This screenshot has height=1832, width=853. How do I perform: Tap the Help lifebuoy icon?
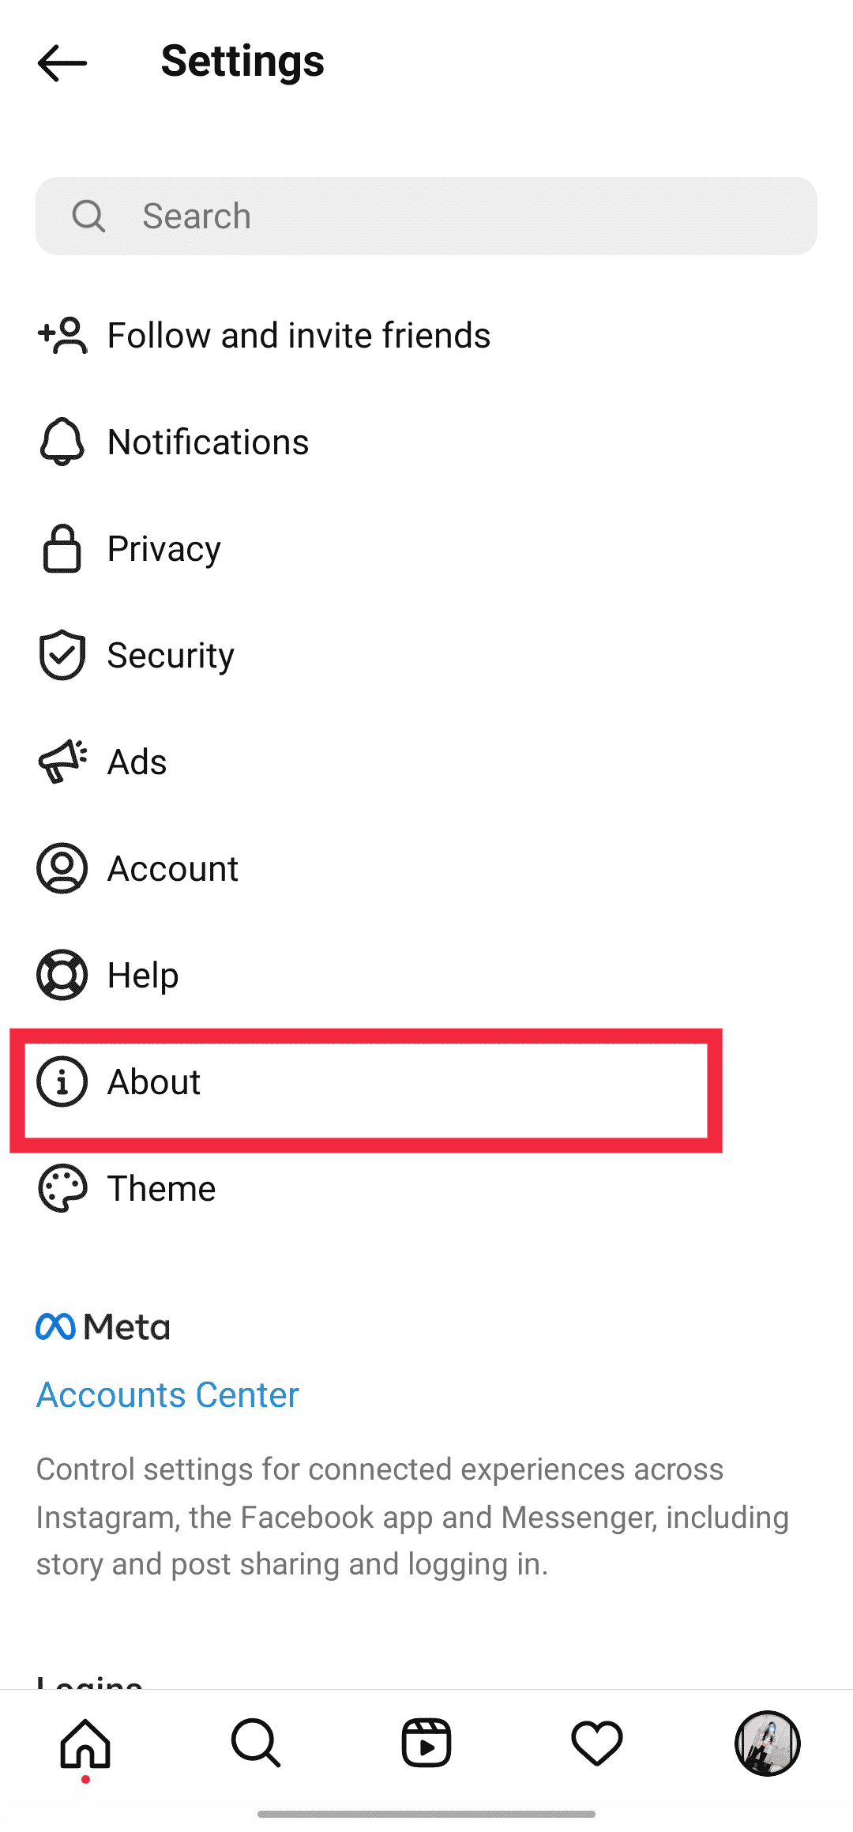click(x=62, y=975)
